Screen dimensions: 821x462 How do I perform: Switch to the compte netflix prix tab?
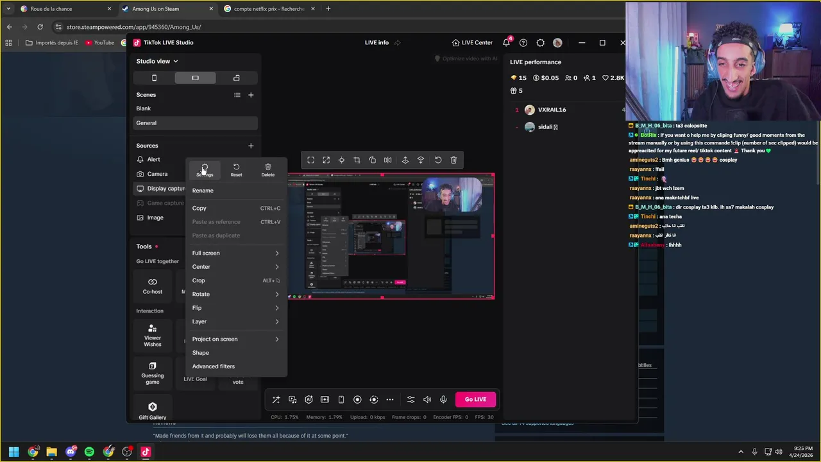pyautogui.click(x=268, y=9)
